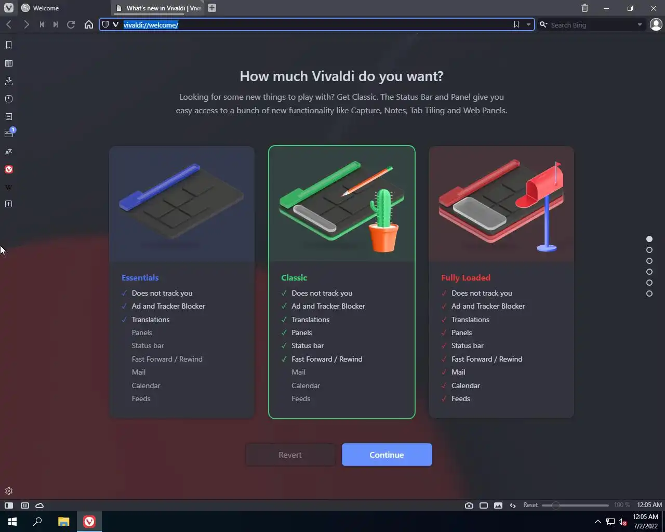Screen dimensions: 665x532
Task: Go forward in browsing history
Action: click(x=26, y=24)
